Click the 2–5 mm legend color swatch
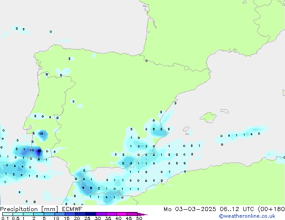Screen dimensions: 285x220 pos(39,214)
